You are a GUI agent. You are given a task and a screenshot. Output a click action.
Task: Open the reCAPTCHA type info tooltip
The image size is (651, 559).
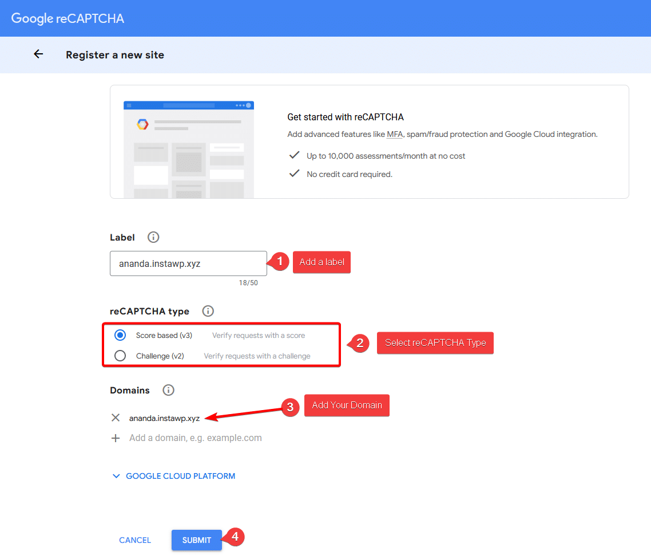(x=208, y=311)
